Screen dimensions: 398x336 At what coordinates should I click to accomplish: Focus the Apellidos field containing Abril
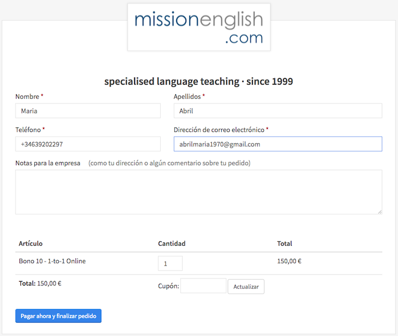coord(277,111)
